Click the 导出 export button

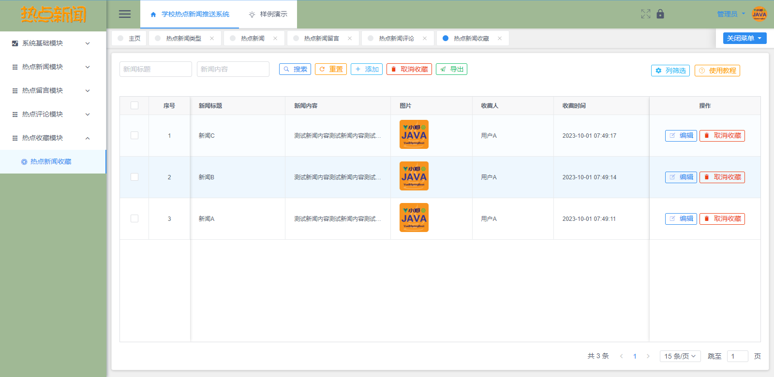[x=451, y=69]
